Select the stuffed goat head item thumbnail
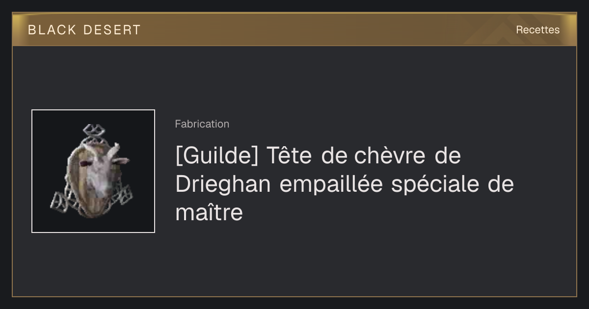Viewport: 589px width, 309px height. pos(93,171)
